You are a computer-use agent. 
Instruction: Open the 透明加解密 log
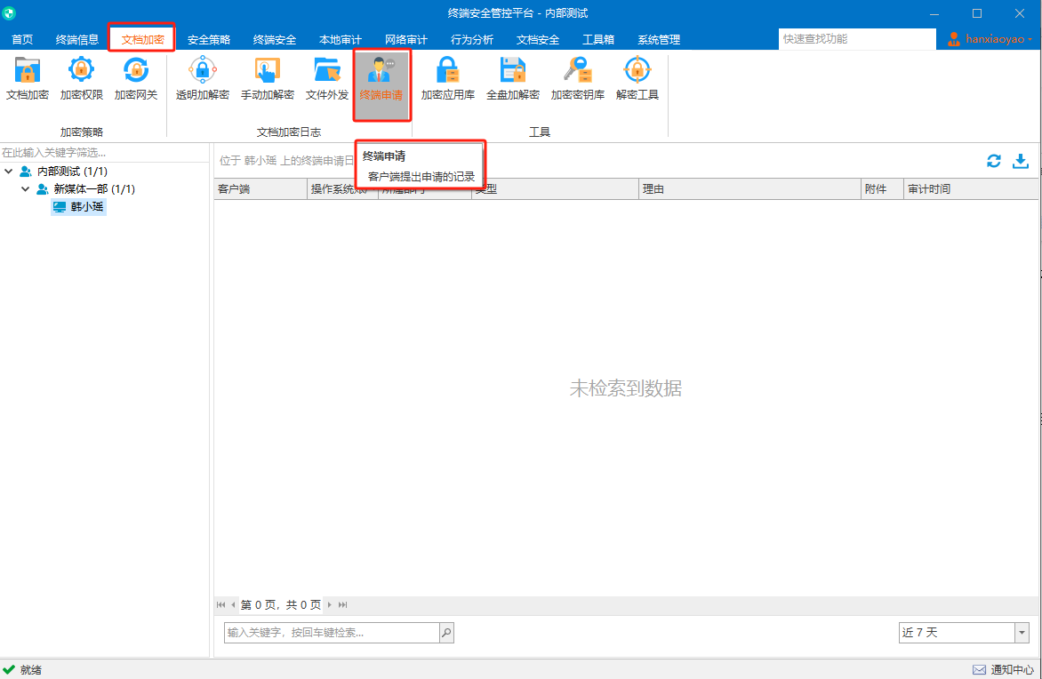click(202, 79)
